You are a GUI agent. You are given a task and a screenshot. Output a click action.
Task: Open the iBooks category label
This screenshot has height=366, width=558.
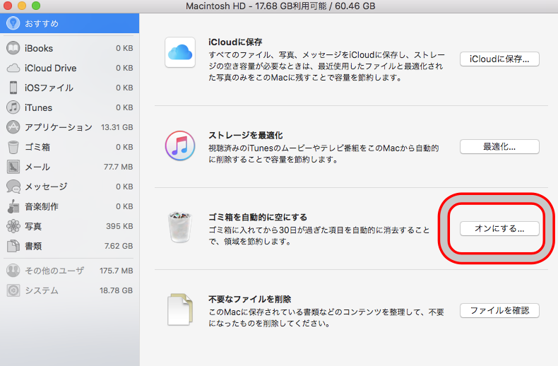pyautogui.click(x=39, y=49)
